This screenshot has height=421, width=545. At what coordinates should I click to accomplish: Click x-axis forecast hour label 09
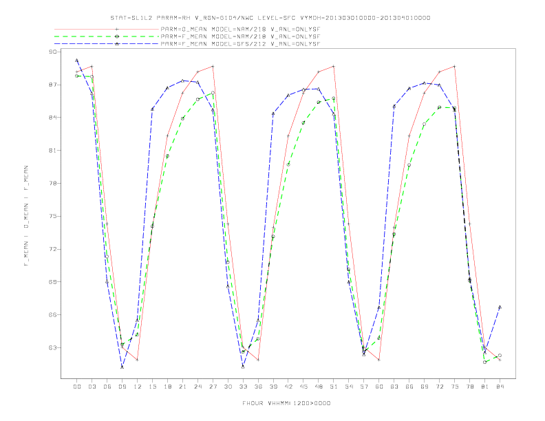(x=122, y=387)
